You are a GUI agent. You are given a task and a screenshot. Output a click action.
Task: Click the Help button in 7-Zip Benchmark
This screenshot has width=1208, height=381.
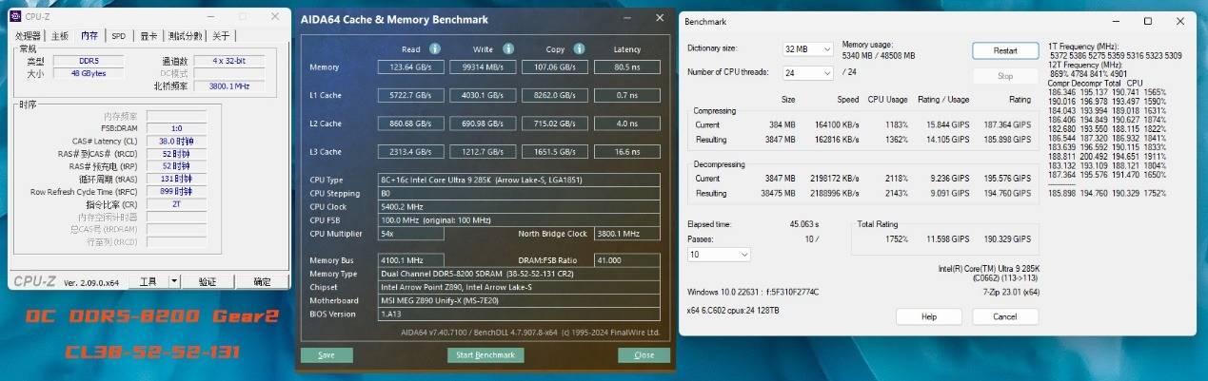(x=929, y=316)
